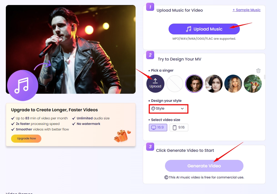Click the purple music note circle on the preview

pos(22,85)
